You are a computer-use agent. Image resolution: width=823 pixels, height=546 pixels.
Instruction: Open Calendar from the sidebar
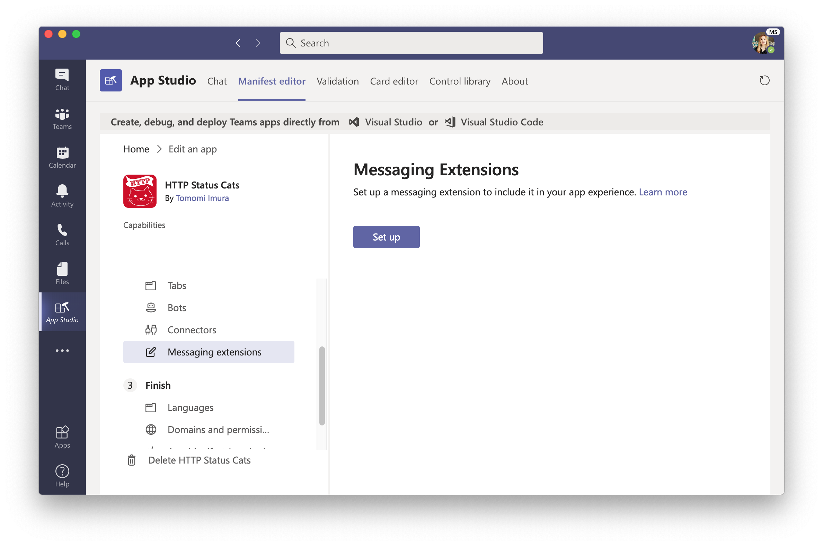62,157
